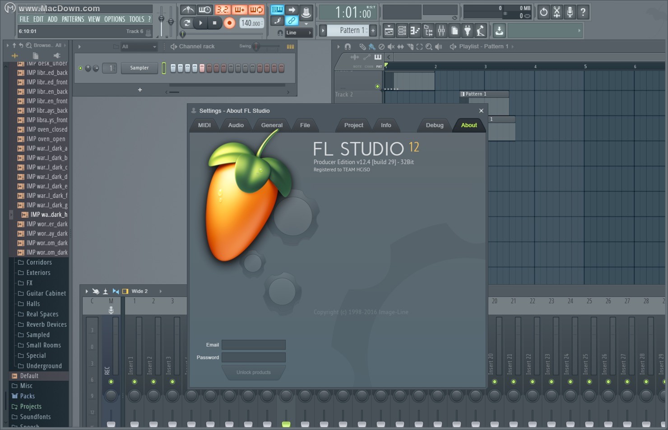Image resolution: width=668 pixels, height=430 pixels.
Task: Toggle playlist snap magnet icon
Action: pos(348,46)
